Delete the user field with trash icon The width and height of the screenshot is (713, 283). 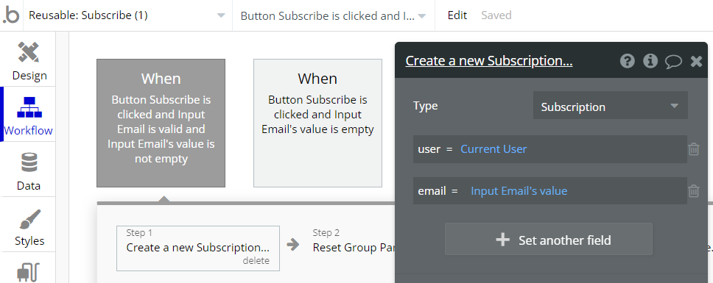coord(693,149)
